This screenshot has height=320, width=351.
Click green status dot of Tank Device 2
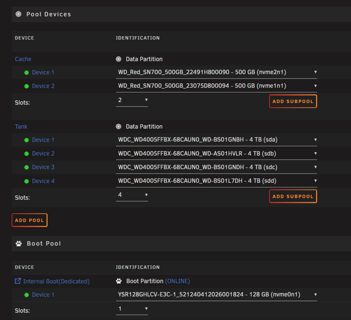pos(26,154)
